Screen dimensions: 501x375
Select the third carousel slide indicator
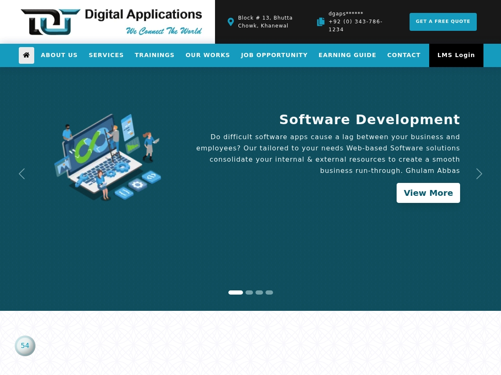[x=259, y=292]
